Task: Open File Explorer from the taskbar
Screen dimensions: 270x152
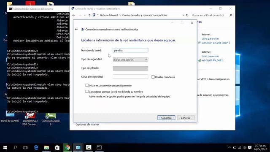Action: [x=46, y=147]
